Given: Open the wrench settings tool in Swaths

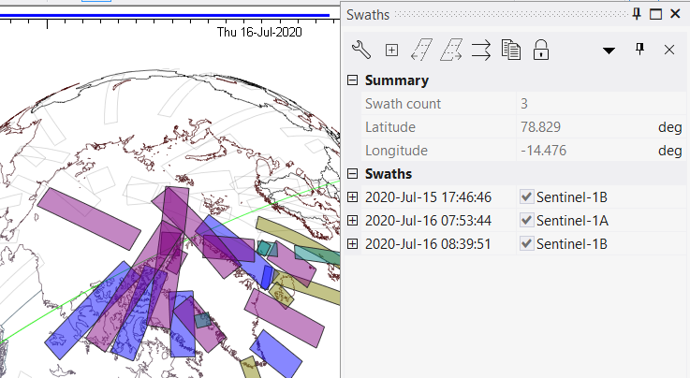Looking at the screenshot, I should tap(360, 50).
